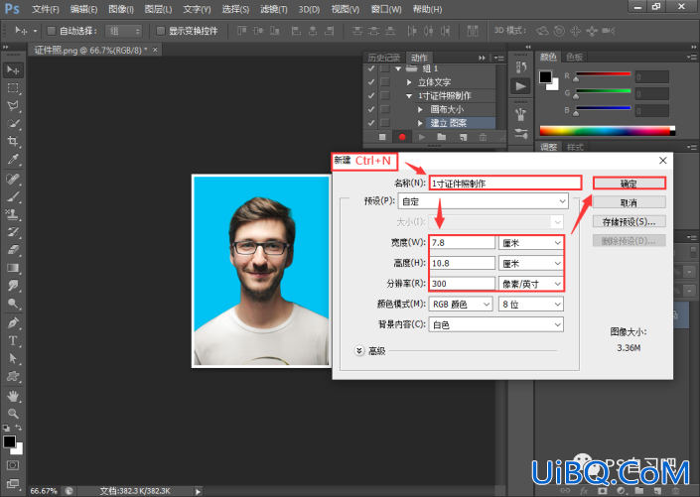The image size is (700, 497).
Task: Select the Brush tool
Action: tap(13, 196)
